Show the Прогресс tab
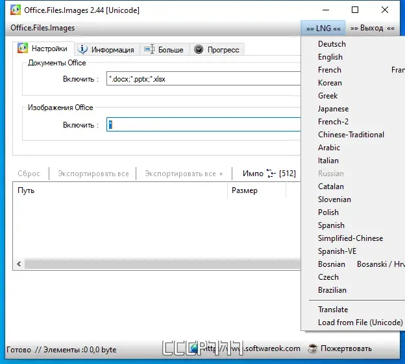Image resolution: width=405 pixels, height=364 pixels. 216,49
